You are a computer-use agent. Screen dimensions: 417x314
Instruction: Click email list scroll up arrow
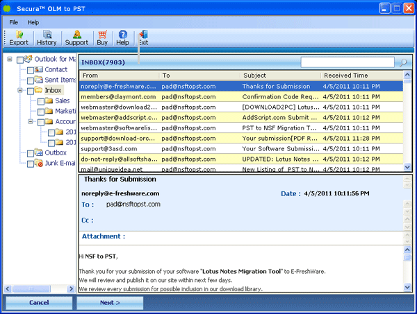(x=407, y=75)
